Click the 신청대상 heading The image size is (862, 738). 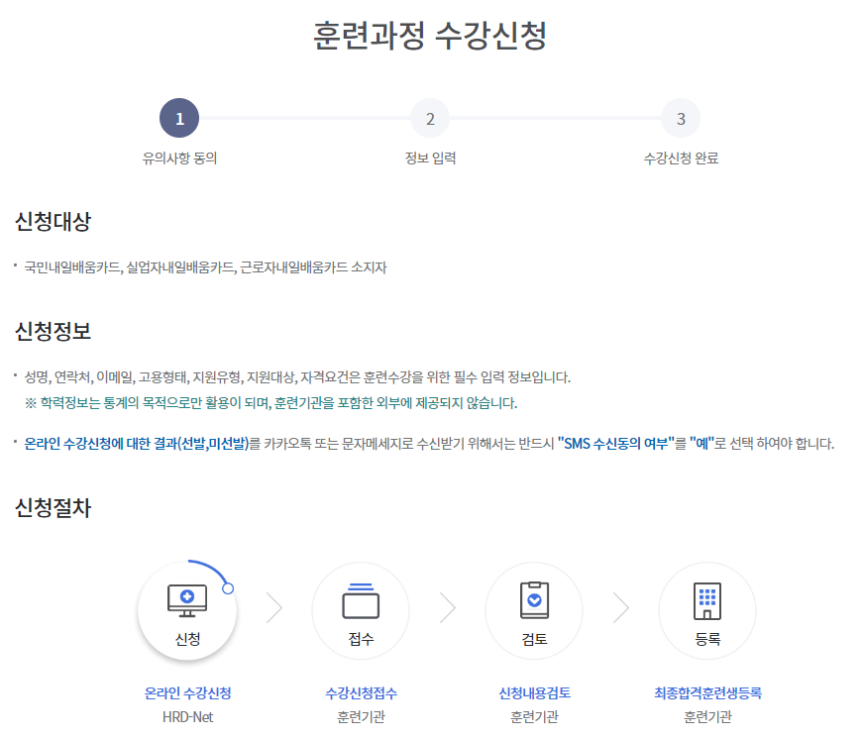tap(53, 222)
